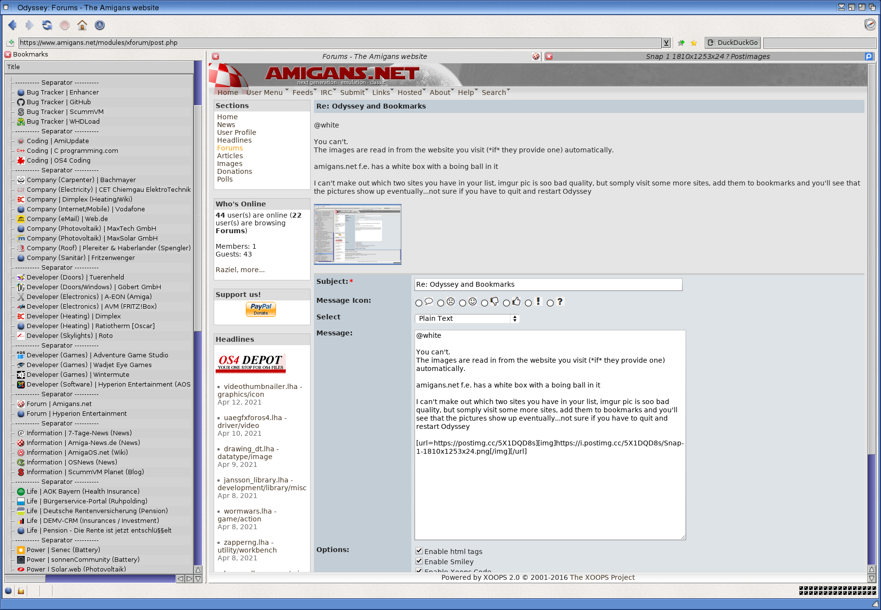This screenshot has height=610, width=881.
Task: Expand the Feeds menu
Action: (x=305, y=92)
